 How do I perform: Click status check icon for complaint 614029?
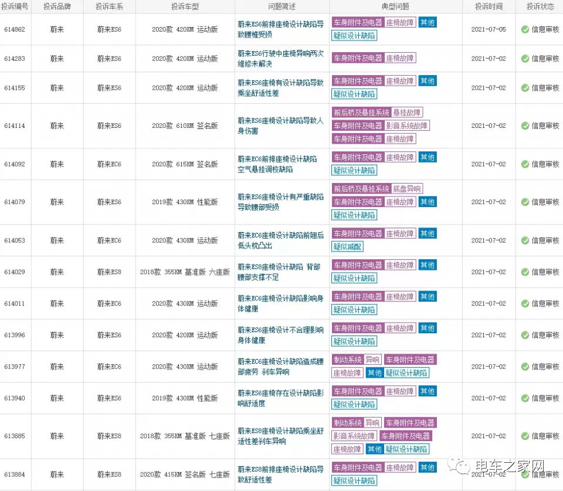click(525, 272)
